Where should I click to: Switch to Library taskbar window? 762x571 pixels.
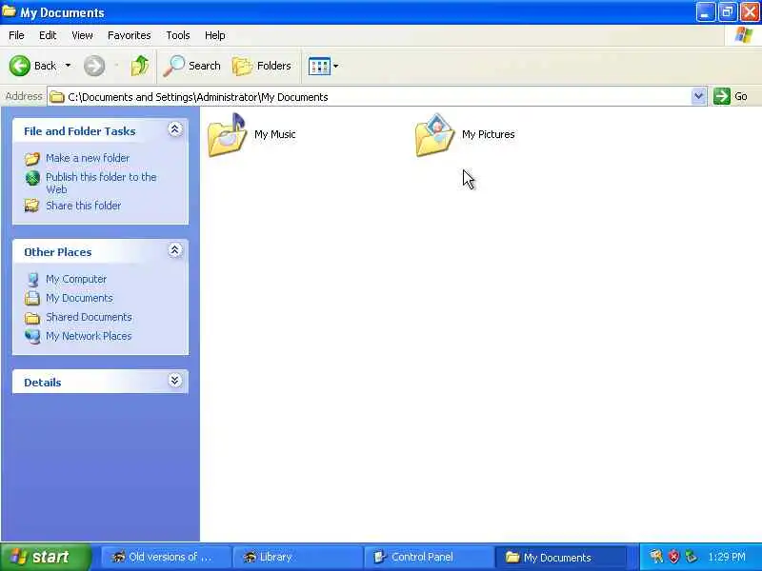(297, 557)
